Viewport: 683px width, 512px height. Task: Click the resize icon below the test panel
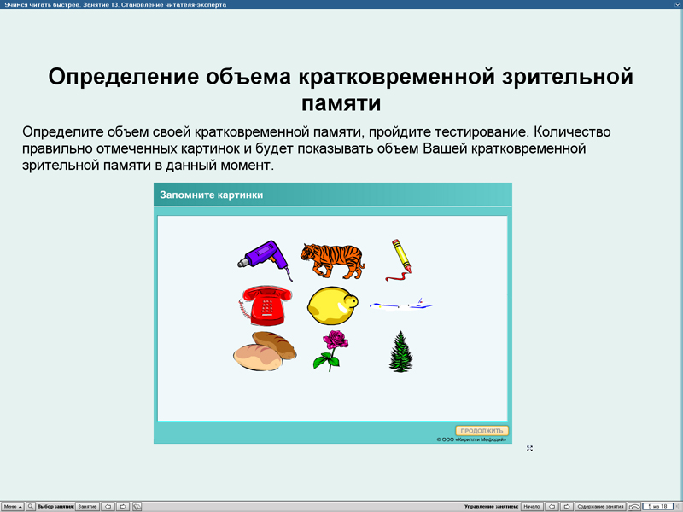point(531,448)
